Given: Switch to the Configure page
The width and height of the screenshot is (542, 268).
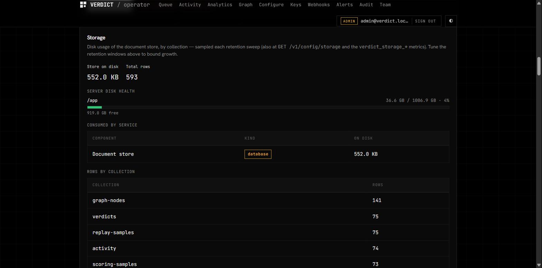Looking at the screenshot, I should click(271, 5).
